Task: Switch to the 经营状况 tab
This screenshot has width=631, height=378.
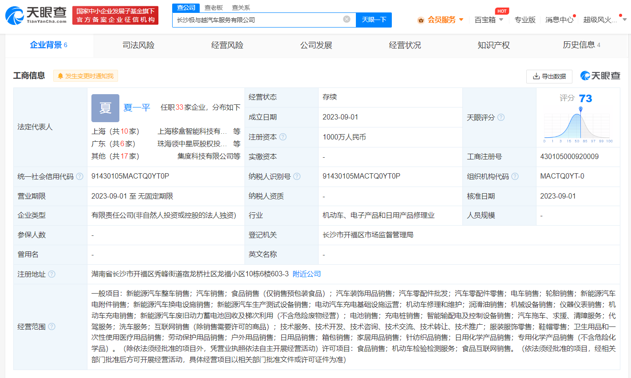Action: pyautogui.click(x=405, y=45)
